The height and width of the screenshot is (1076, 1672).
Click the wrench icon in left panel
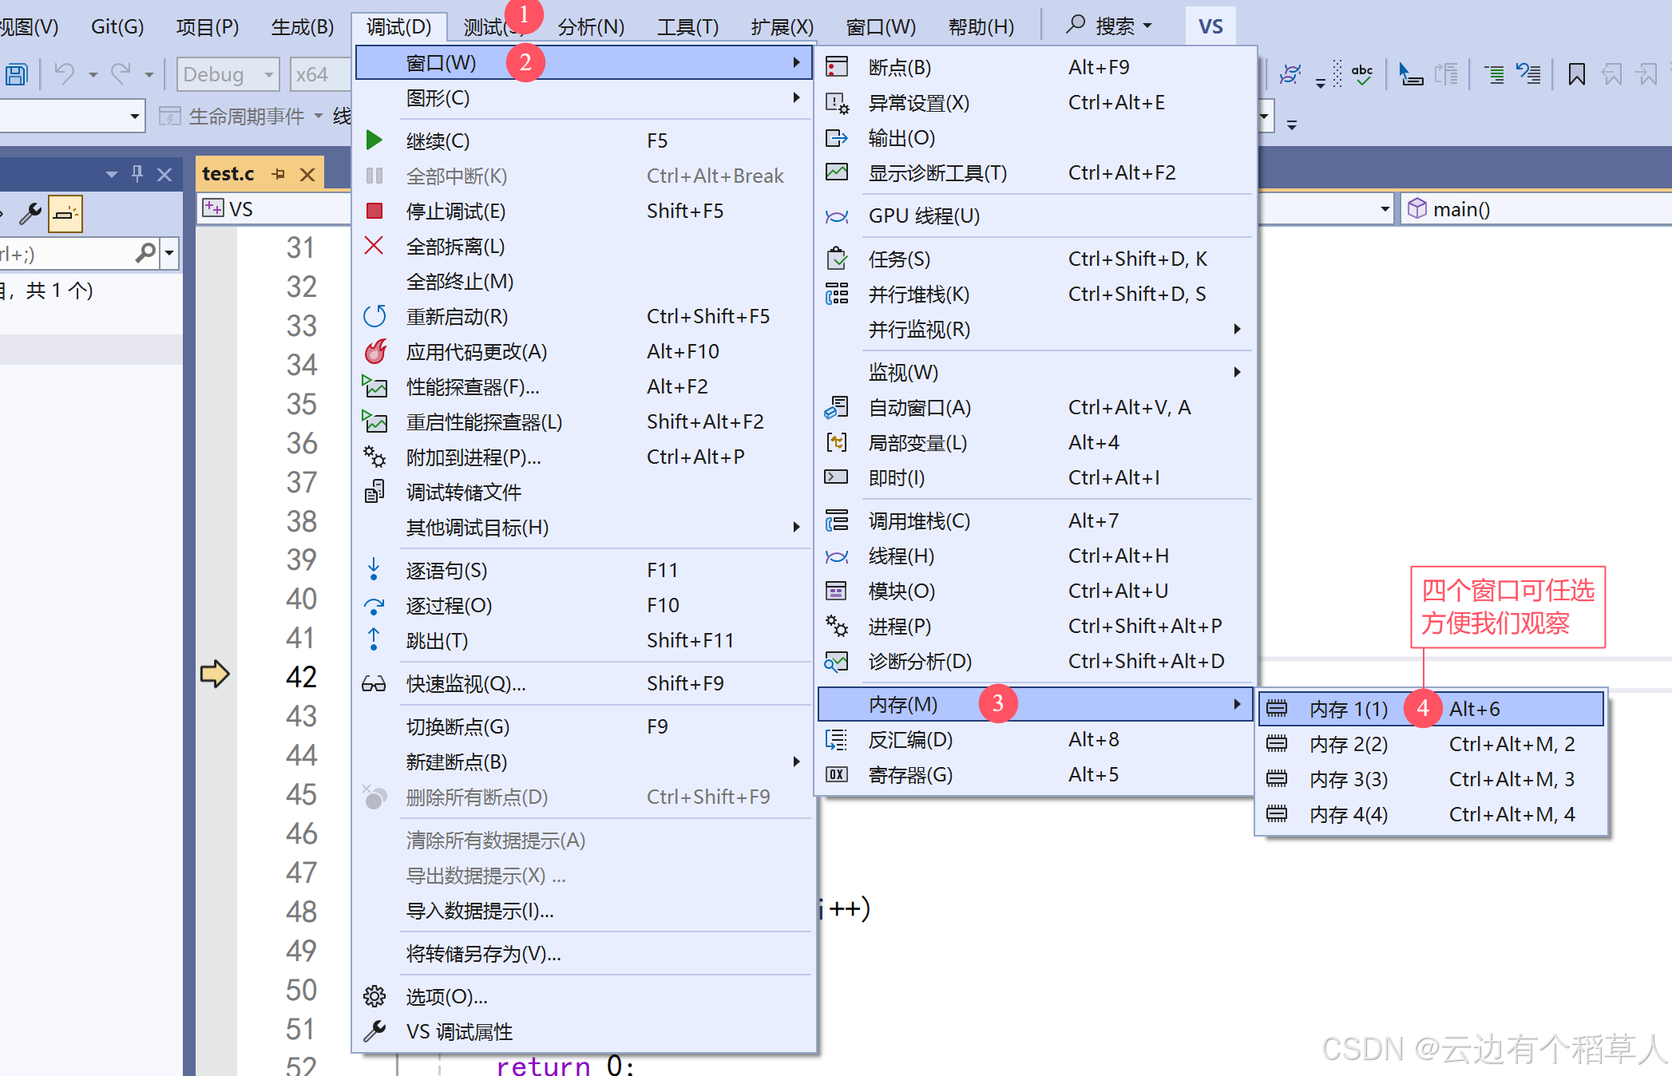(x=30, y=213)
